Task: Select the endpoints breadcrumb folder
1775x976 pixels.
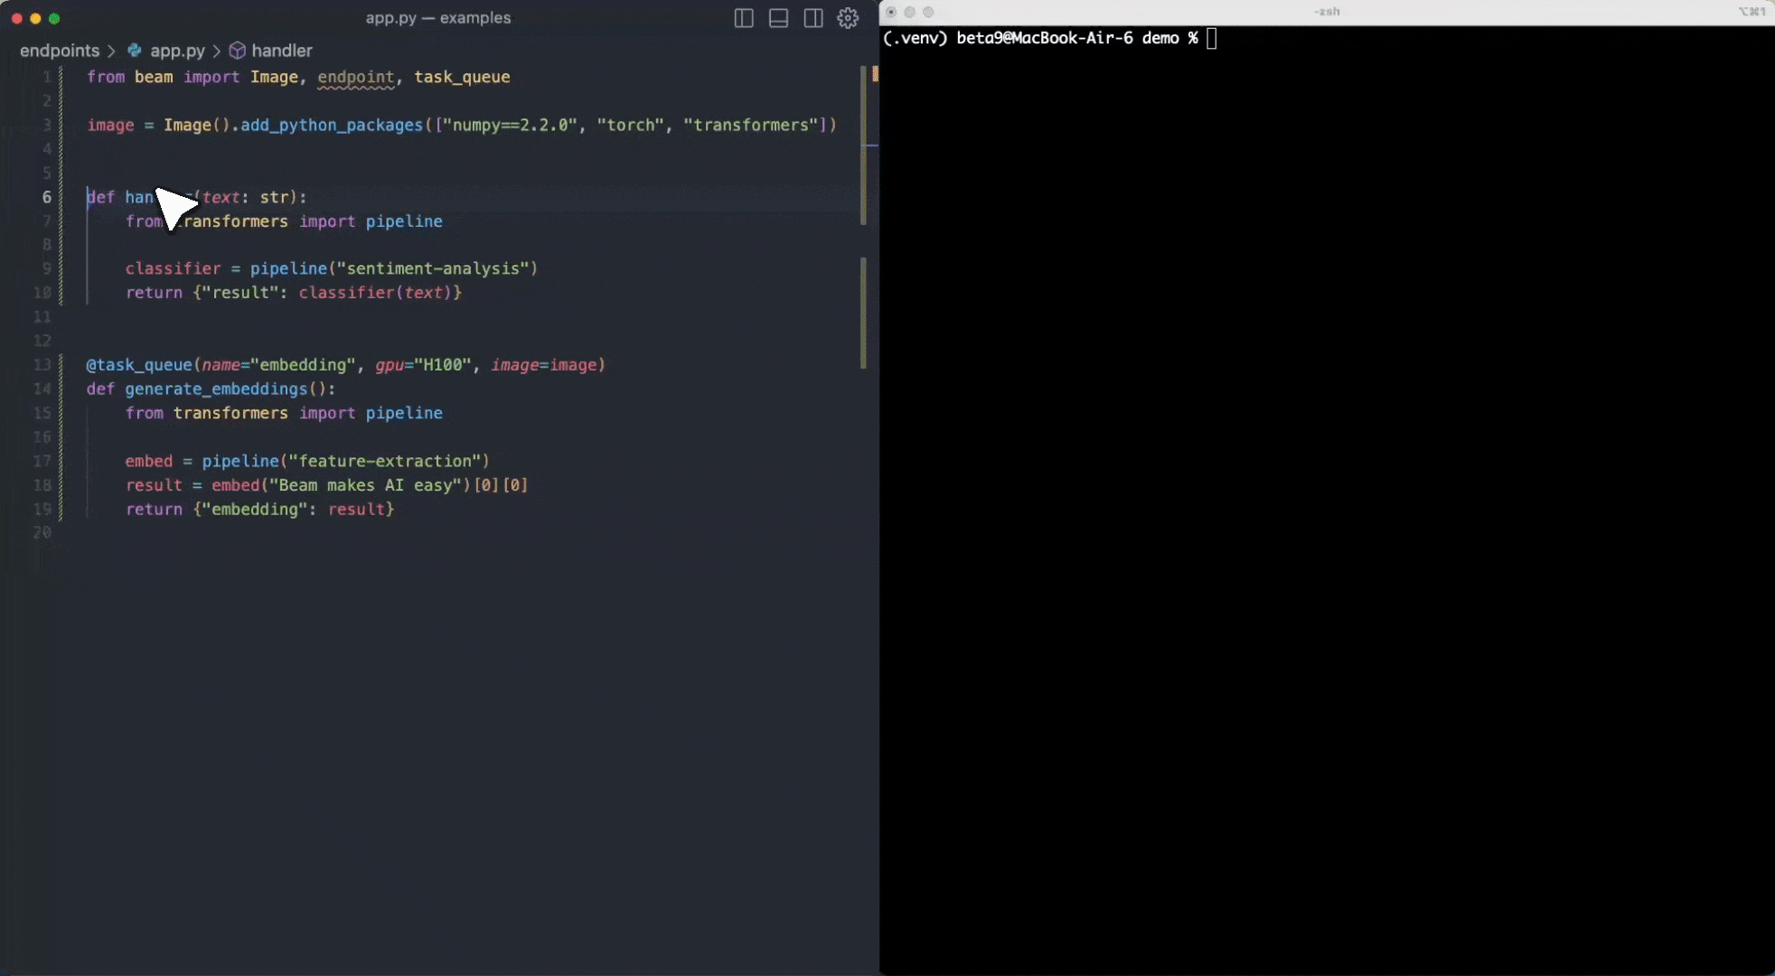Action: (60, 51)
